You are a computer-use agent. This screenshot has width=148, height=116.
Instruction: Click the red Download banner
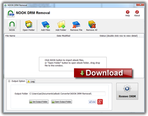(x=103, y=73)
